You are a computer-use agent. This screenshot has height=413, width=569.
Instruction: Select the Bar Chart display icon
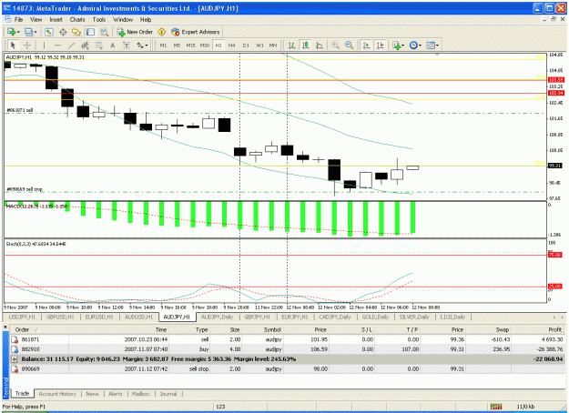(291, 45)
